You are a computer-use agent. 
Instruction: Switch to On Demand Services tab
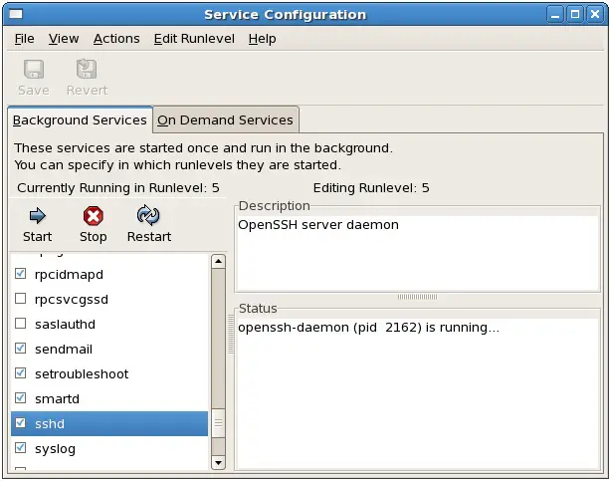225,120
